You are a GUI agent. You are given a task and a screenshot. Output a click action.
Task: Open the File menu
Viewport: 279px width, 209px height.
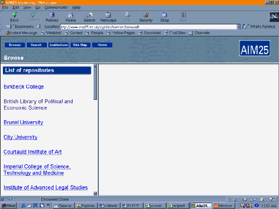(x=5, y=8)
